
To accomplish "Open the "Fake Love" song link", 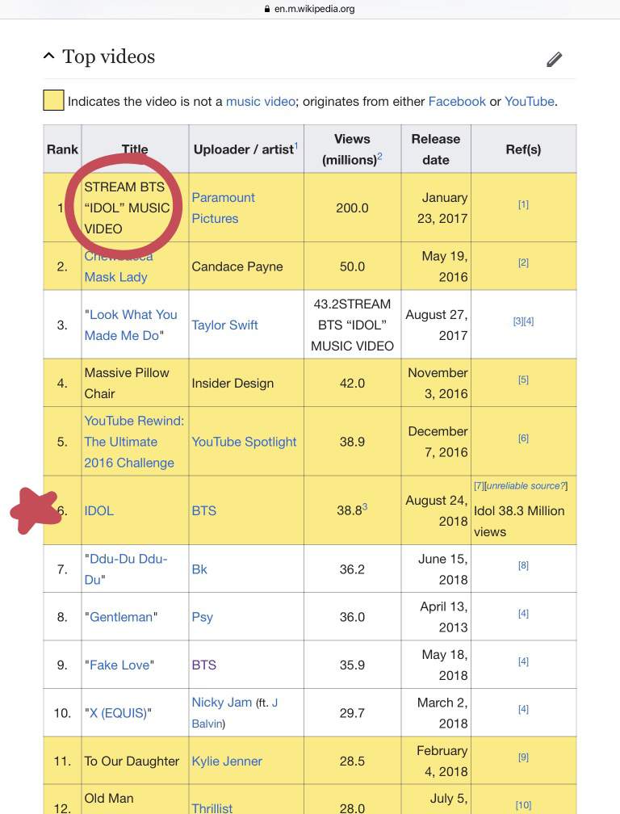I will click(x=119, y=665).
